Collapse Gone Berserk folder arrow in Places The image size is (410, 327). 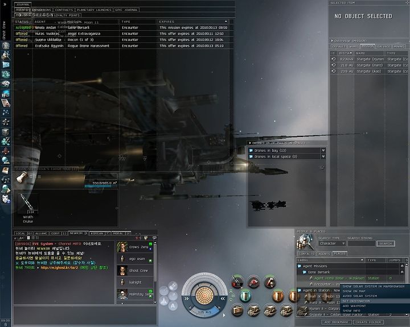coord(402,272)
